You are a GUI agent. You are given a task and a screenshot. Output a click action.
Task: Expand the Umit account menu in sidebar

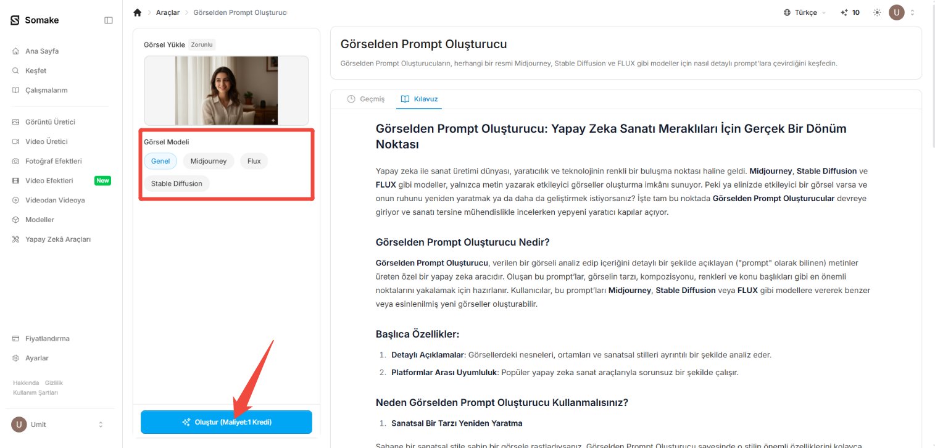point(57,425)
